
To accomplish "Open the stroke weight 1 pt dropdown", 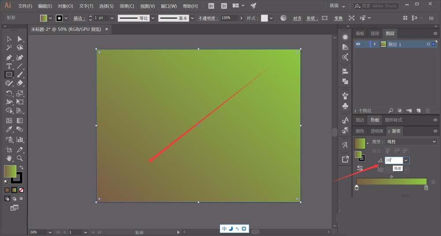I will pyautogui.click(x=112, y=18).
